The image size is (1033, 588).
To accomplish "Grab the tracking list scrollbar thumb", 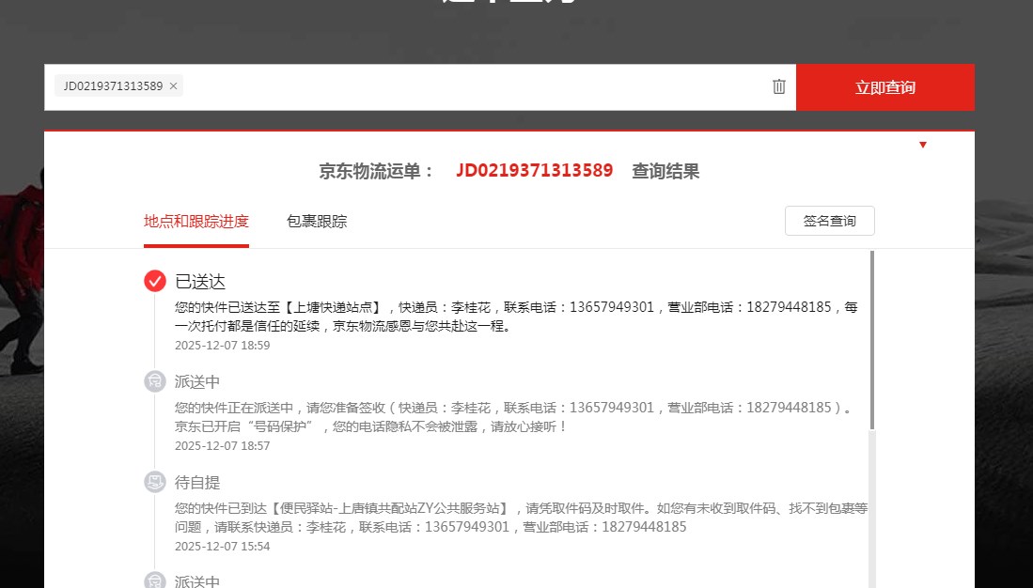I will [x=872, y=338].
